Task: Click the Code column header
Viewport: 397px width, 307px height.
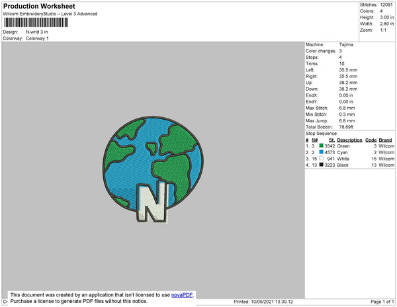Action: [371, 140]
